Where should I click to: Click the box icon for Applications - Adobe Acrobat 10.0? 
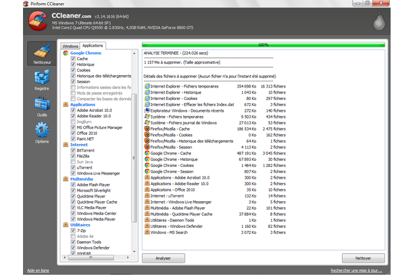(x=147, y=178)
